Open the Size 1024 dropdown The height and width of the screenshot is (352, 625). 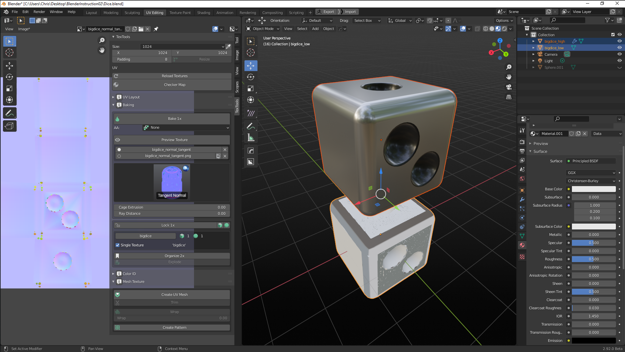click(x=183, y=47)
